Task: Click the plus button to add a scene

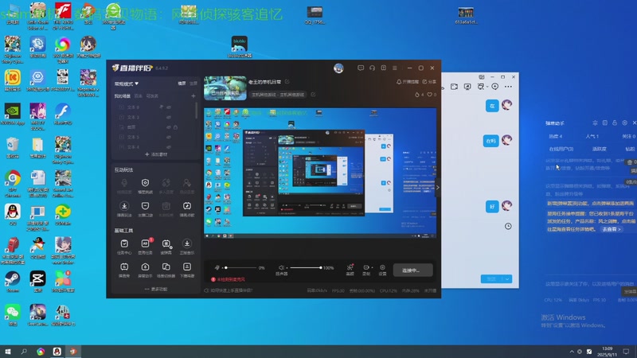Action: [x=193, y=96]
